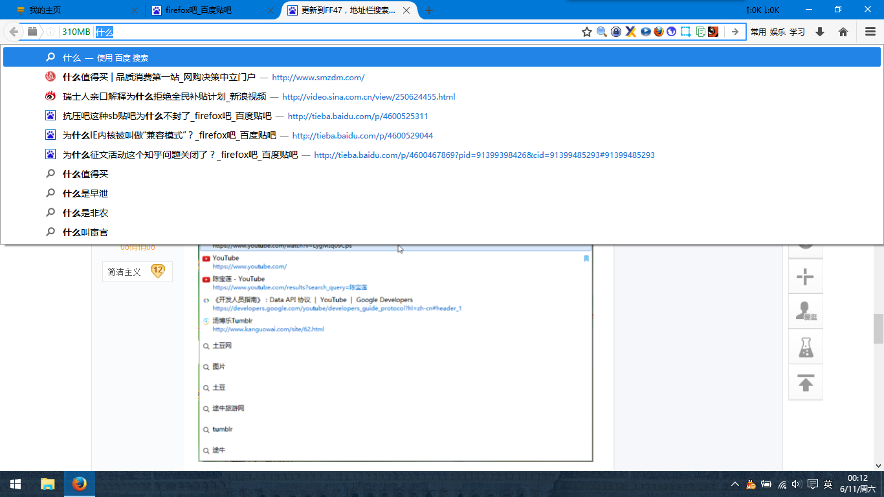884x497 pixels.
Task: Click the battery icon in the tray
Action: pos(766,484)
